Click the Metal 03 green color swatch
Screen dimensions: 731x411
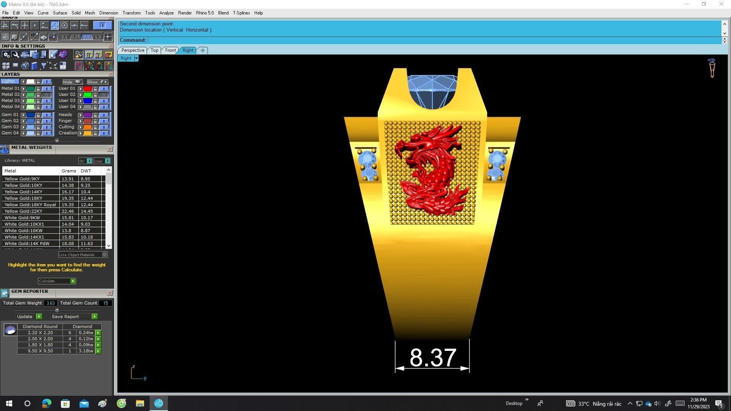(x=30, y=101)
